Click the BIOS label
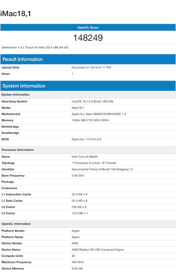Image resolution: width=176 pixels, height=275 pixels. (5, 139)
